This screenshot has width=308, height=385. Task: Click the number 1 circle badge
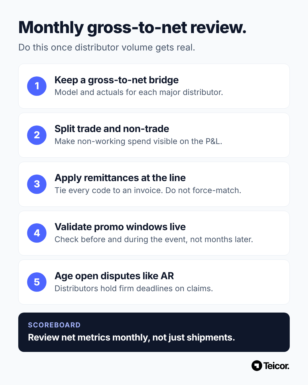tap(37, 86)
